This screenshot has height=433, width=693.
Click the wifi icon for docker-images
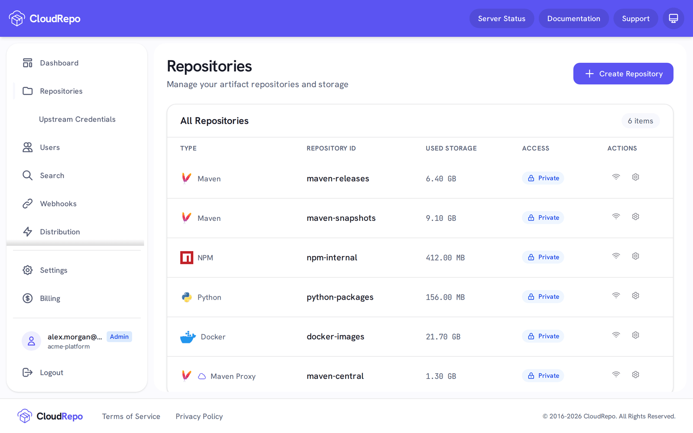click(x=616, y=335)
